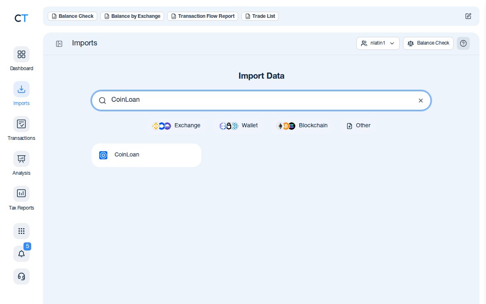
Task: Click the Imports page title
Action: click(85, 43)
